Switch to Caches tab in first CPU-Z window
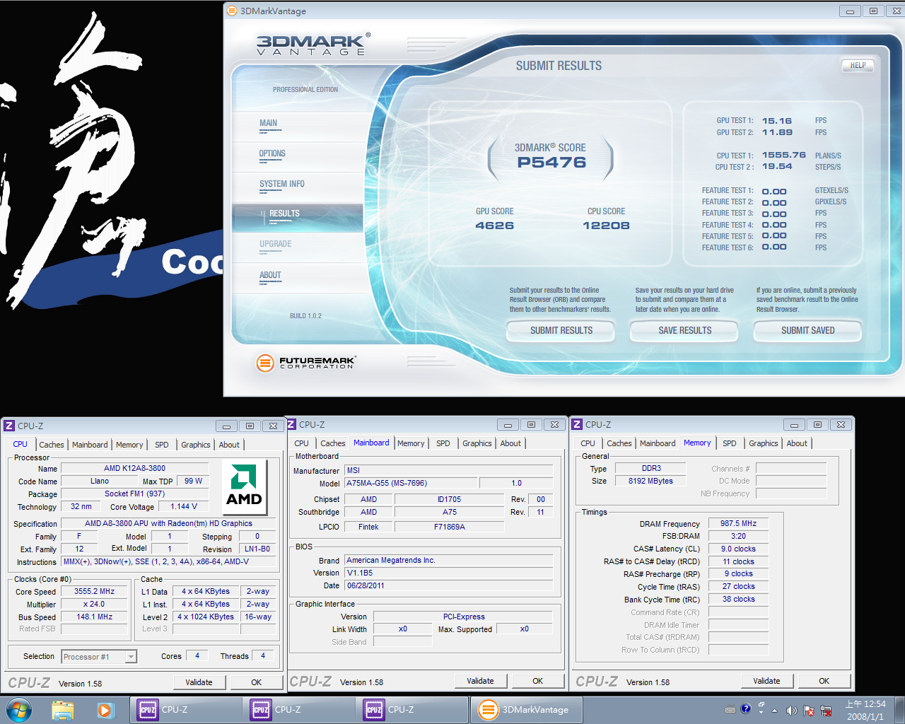The image size is (905, 724). pos(51,445)
